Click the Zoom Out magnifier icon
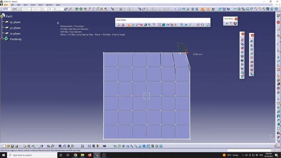This screenshot has height=158, width=281. pyautogui.click(x=136, y=146)
